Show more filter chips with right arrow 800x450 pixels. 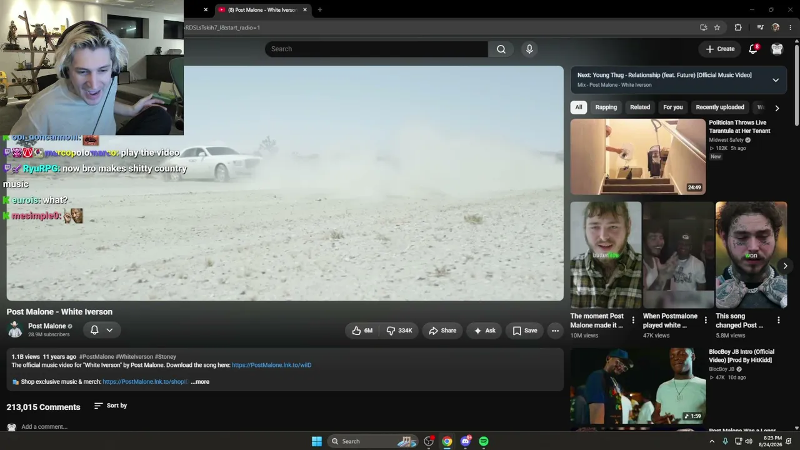coord(777,107)
